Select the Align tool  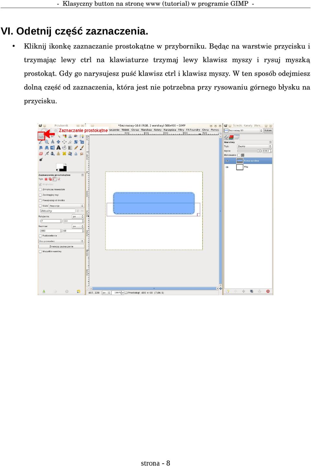[x=64, y=142]
